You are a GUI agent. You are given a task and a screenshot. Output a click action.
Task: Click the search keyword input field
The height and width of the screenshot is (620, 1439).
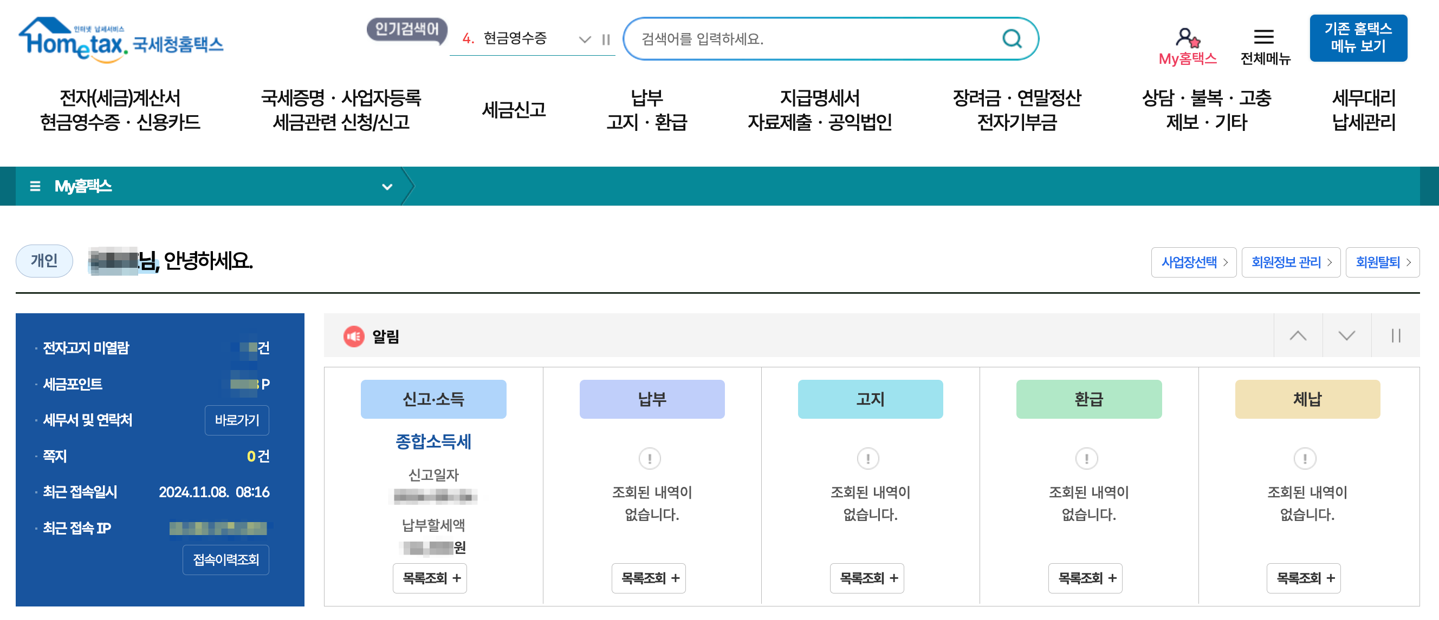[x=810, y=38]
